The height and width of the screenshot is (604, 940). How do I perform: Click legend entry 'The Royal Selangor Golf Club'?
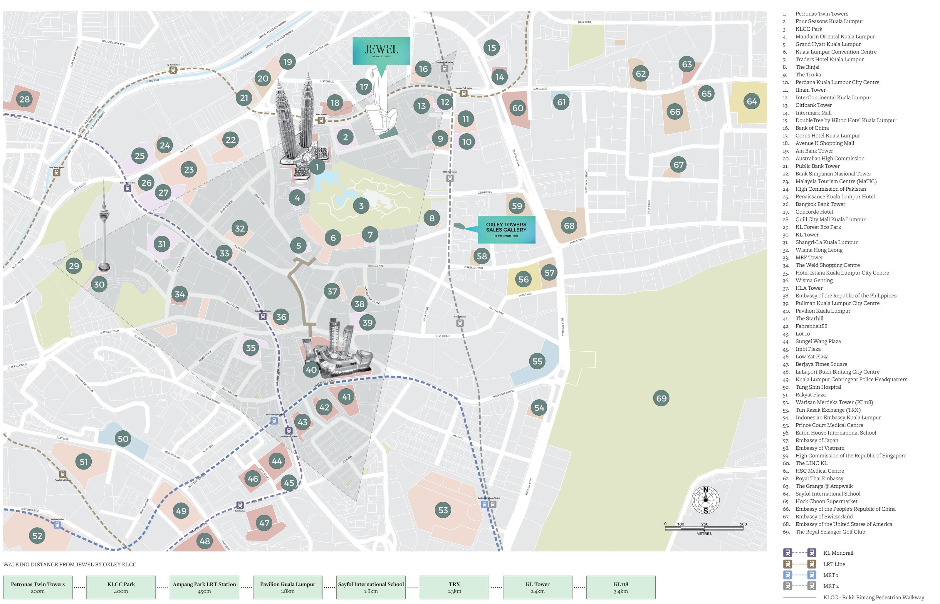pos(830,532)
